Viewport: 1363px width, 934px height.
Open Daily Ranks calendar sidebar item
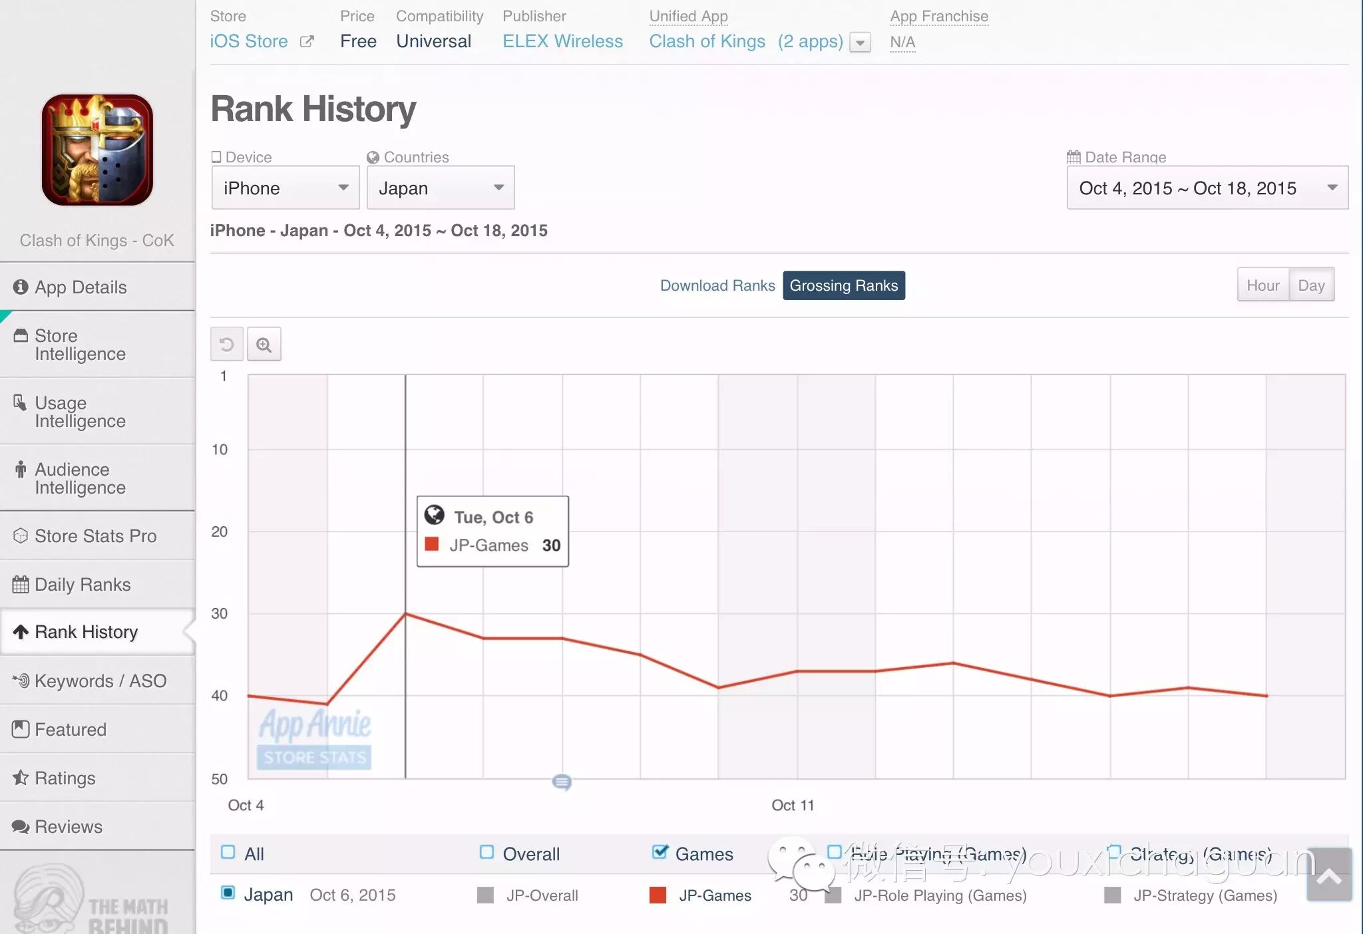click(83, 585)
